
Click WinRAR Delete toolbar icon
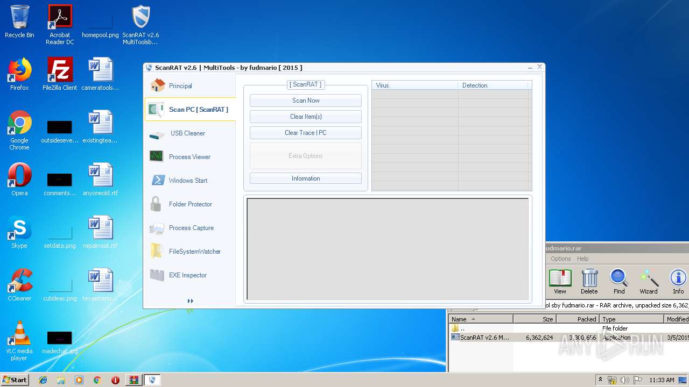pyautogui.click(x=589, y=282)
